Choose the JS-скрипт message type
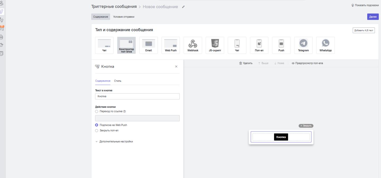This screenshot has height=178, width=381. point(215,45)
